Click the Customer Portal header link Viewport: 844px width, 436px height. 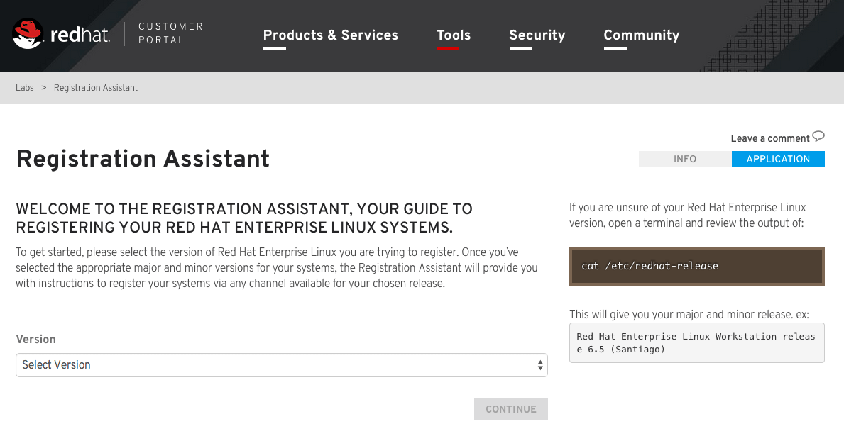click(x=170, y=33)
